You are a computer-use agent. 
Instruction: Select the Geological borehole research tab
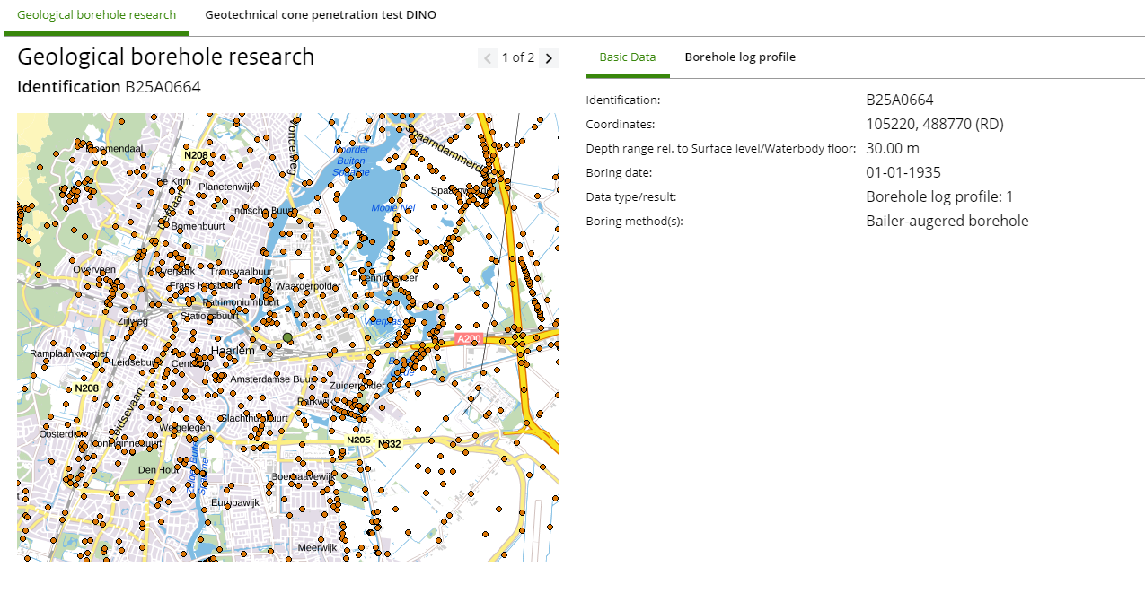97,15
